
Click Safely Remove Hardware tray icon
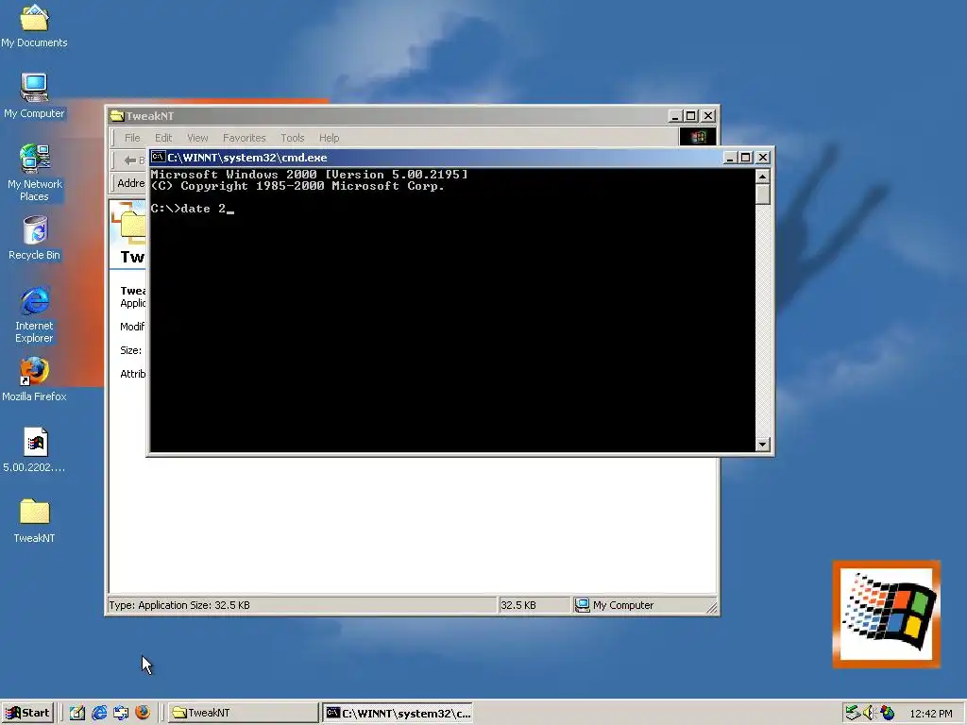pyautogui.click(x=853, y=713)
